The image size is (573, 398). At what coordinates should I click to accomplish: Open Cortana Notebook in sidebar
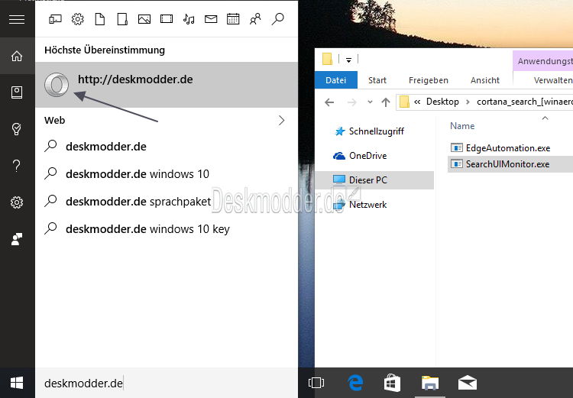click(x=17, y=92)
